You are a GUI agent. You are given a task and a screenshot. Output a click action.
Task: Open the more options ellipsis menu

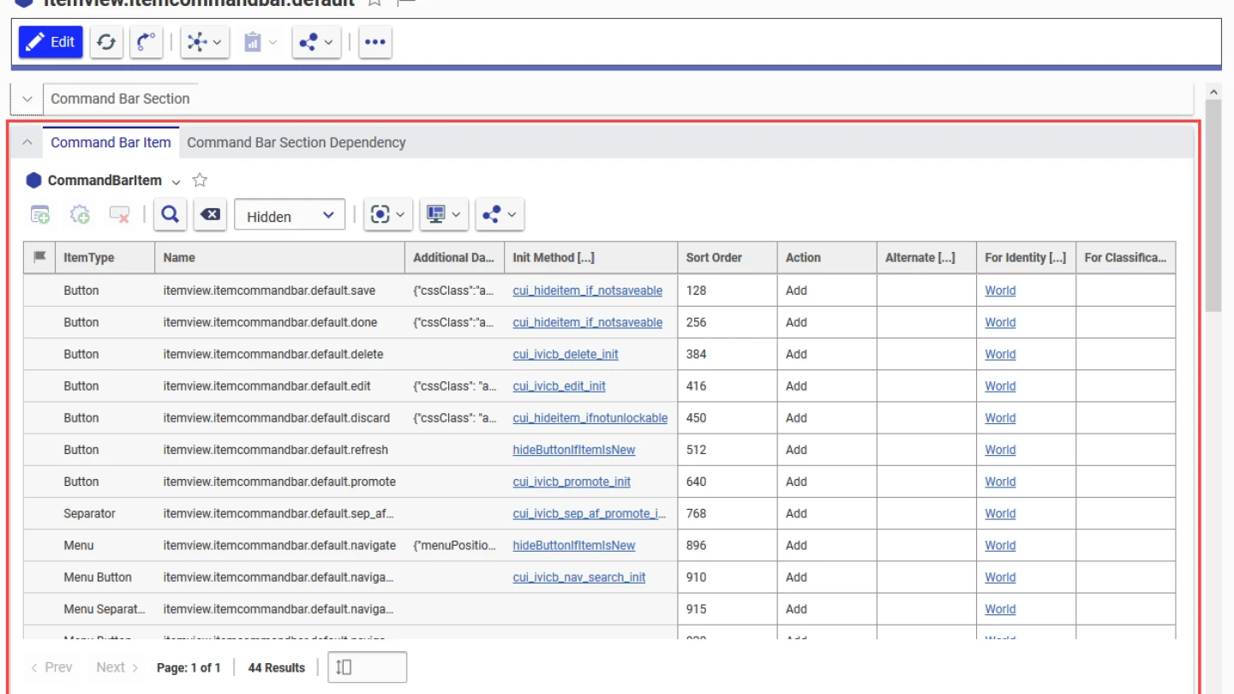pyautogui.click(x=375, y=41)
